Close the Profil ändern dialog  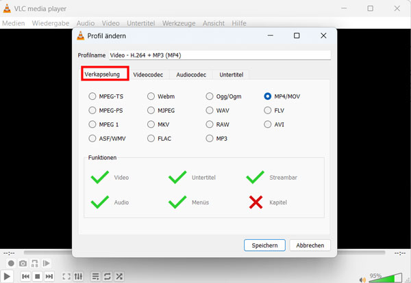point(323,36)
